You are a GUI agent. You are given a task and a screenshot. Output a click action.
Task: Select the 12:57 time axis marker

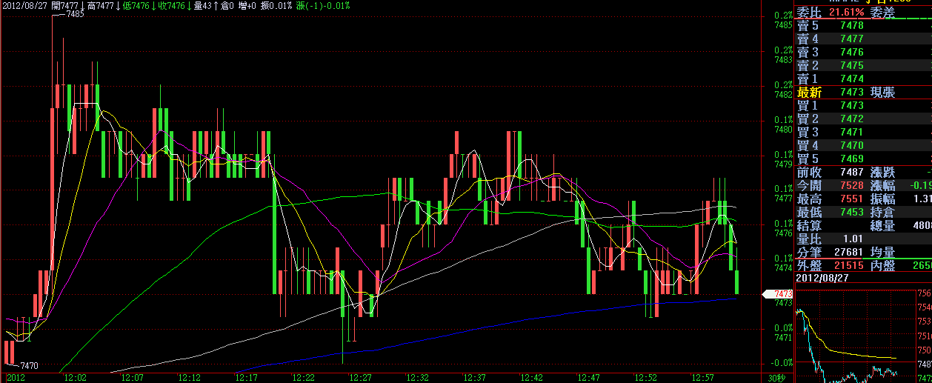pyautogui.click(x=703, y=378)
